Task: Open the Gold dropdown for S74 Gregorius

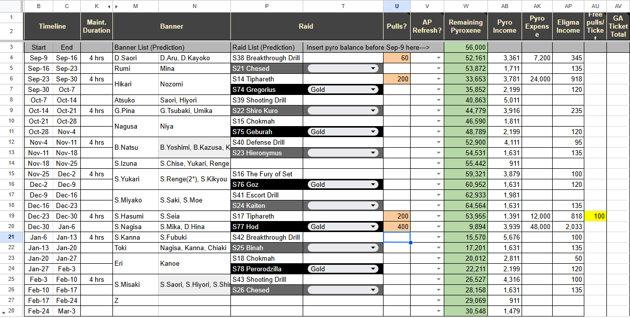Action: pyautogui.click(x=342, y=89)
